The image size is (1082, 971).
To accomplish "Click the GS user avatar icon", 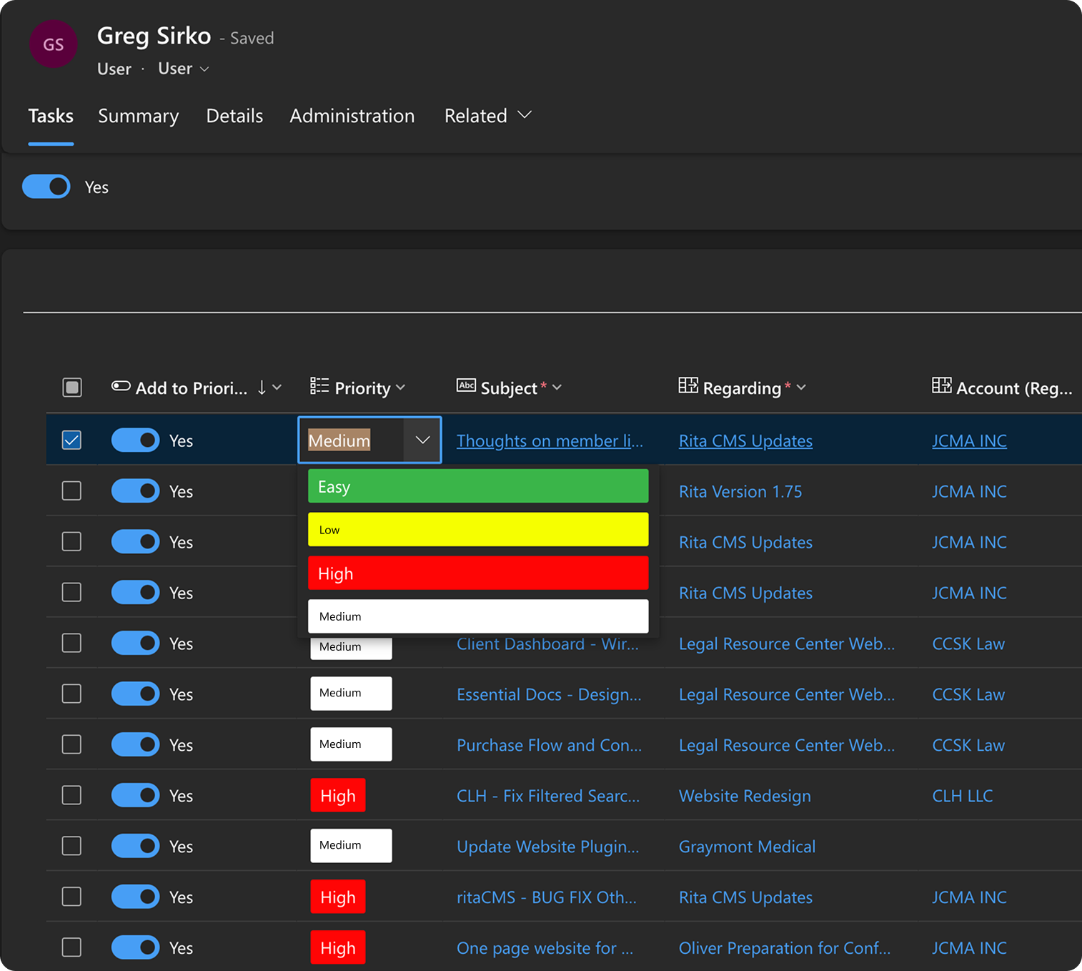I will coord(53,44).
